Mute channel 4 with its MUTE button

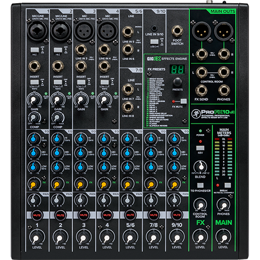tap(107, 215)
